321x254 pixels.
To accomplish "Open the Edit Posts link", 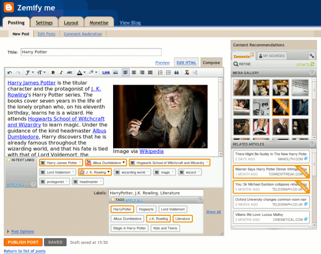I will [x=46, y=34].
